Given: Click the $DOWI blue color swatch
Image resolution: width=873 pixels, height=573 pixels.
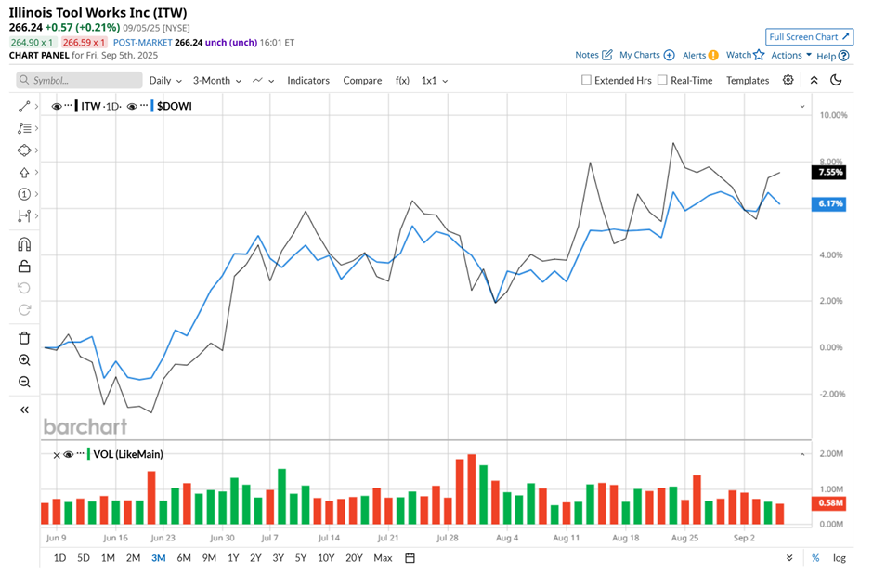Looking at the screenshot, I should pos(152,106).
